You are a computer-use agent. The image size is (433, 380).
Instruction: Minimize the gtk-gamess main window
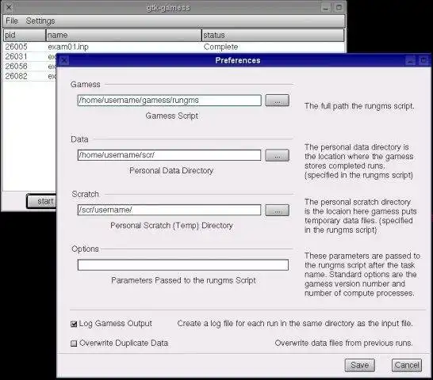tap(326, 7)
